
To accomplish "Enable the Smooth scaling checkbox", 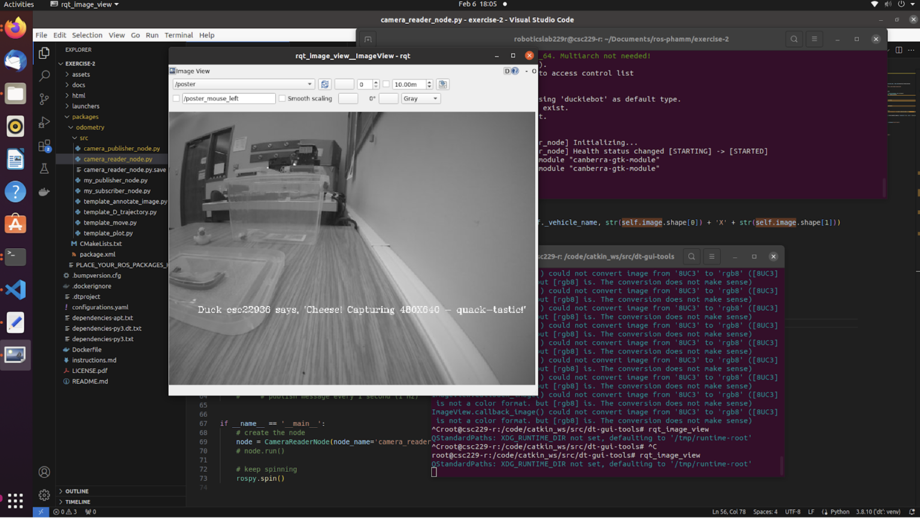I will click(x=282, y=98).
